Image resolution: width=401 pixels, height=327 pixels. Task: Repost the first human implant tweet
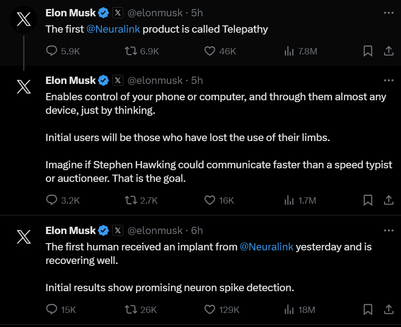[130, 310]
